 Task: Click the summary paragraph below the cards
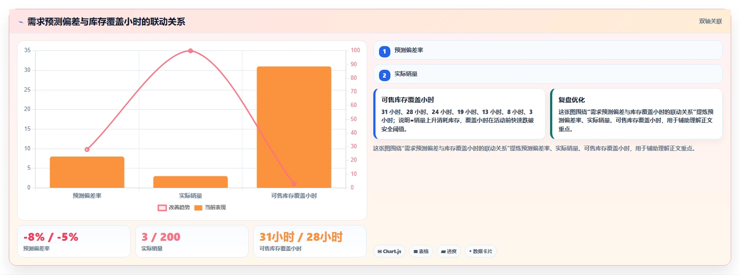[534, 148]
